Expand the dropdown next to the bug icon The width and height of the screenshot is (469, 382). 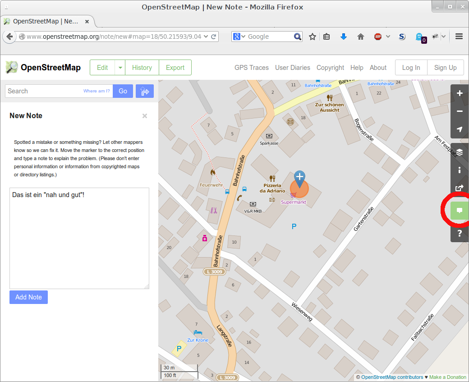444,37
